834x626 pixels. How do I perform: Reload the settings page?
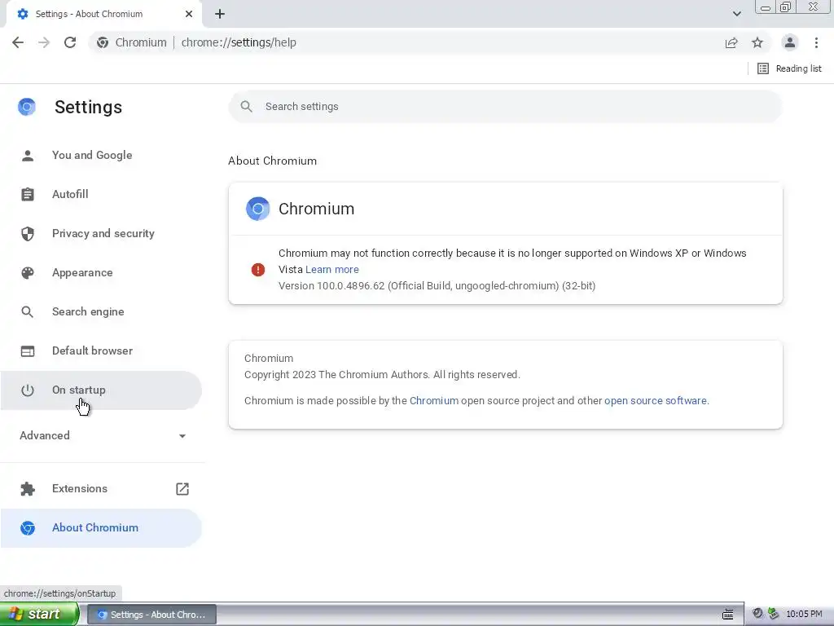tap(70, 42)
